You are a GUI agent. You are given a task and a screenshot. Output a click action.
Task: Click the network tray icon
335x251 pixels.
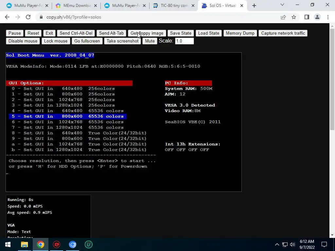pyautogui.click(x=285, y=244)
